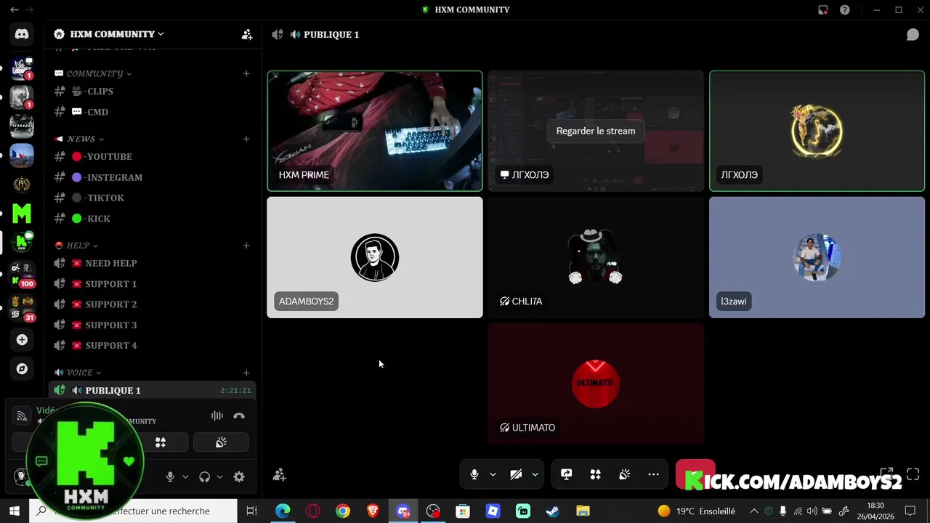This screenshot has height=523, width=930.
Task: Focus the HXM PRIME video tile
Action: point(375,131)
